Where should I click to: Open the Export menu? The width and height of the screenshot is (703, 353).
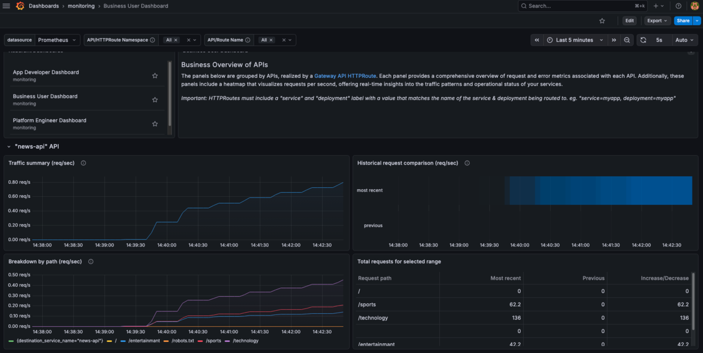point(657,20)
